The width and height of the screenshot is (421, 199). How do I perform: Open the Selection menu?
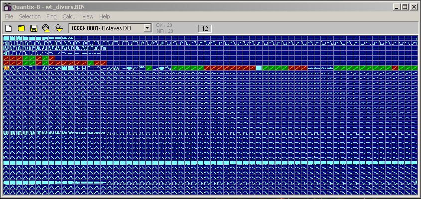(x=30, y=16)
